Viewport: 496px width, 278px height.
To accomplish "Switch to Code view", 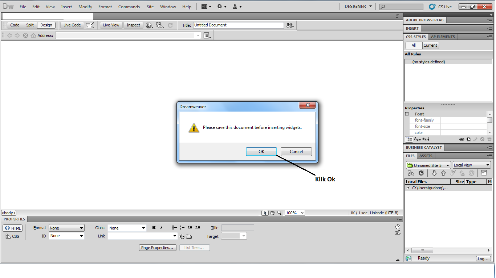I will click(15, 25).
